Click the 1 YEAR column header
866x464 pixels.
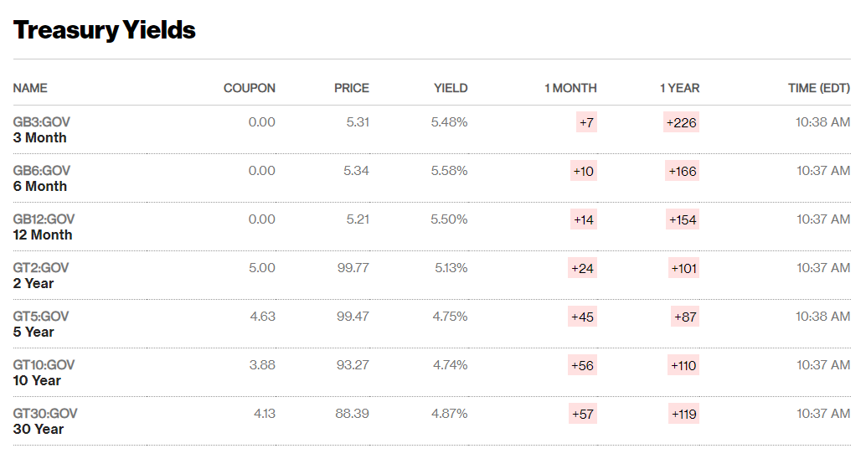click(679, 88)
